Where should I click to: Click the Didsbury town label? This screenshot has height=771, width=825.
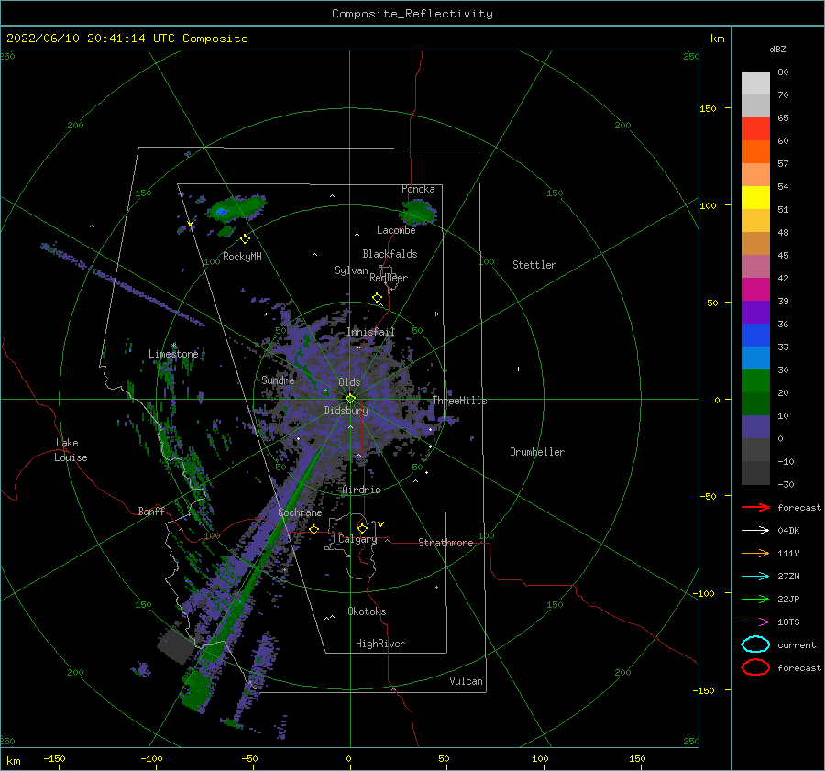(346, 411)
